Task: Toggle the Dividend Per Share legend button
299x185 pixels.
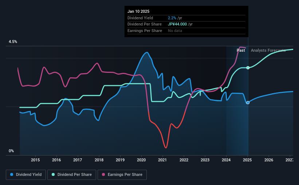Action: 72,174
